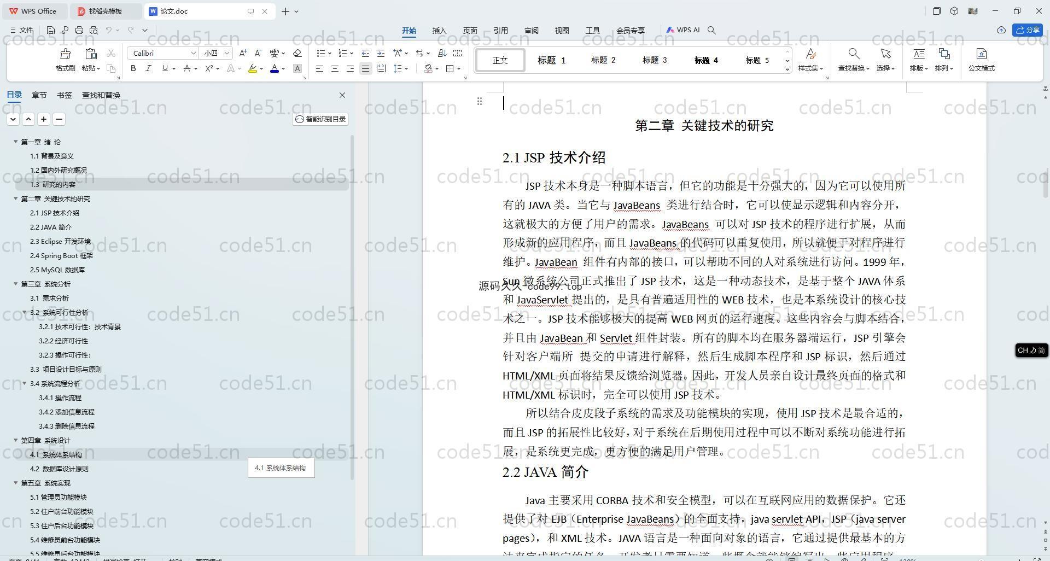Toggle center alignment
The image size is (1050, 561).
pyautogui.click(x=335, y=68)
